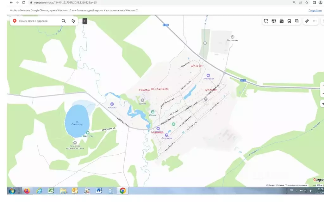Click the green marker near Октябрьская ул.
Screen dimensions: 324x202
pyautogui.click(x=173, y=124)
